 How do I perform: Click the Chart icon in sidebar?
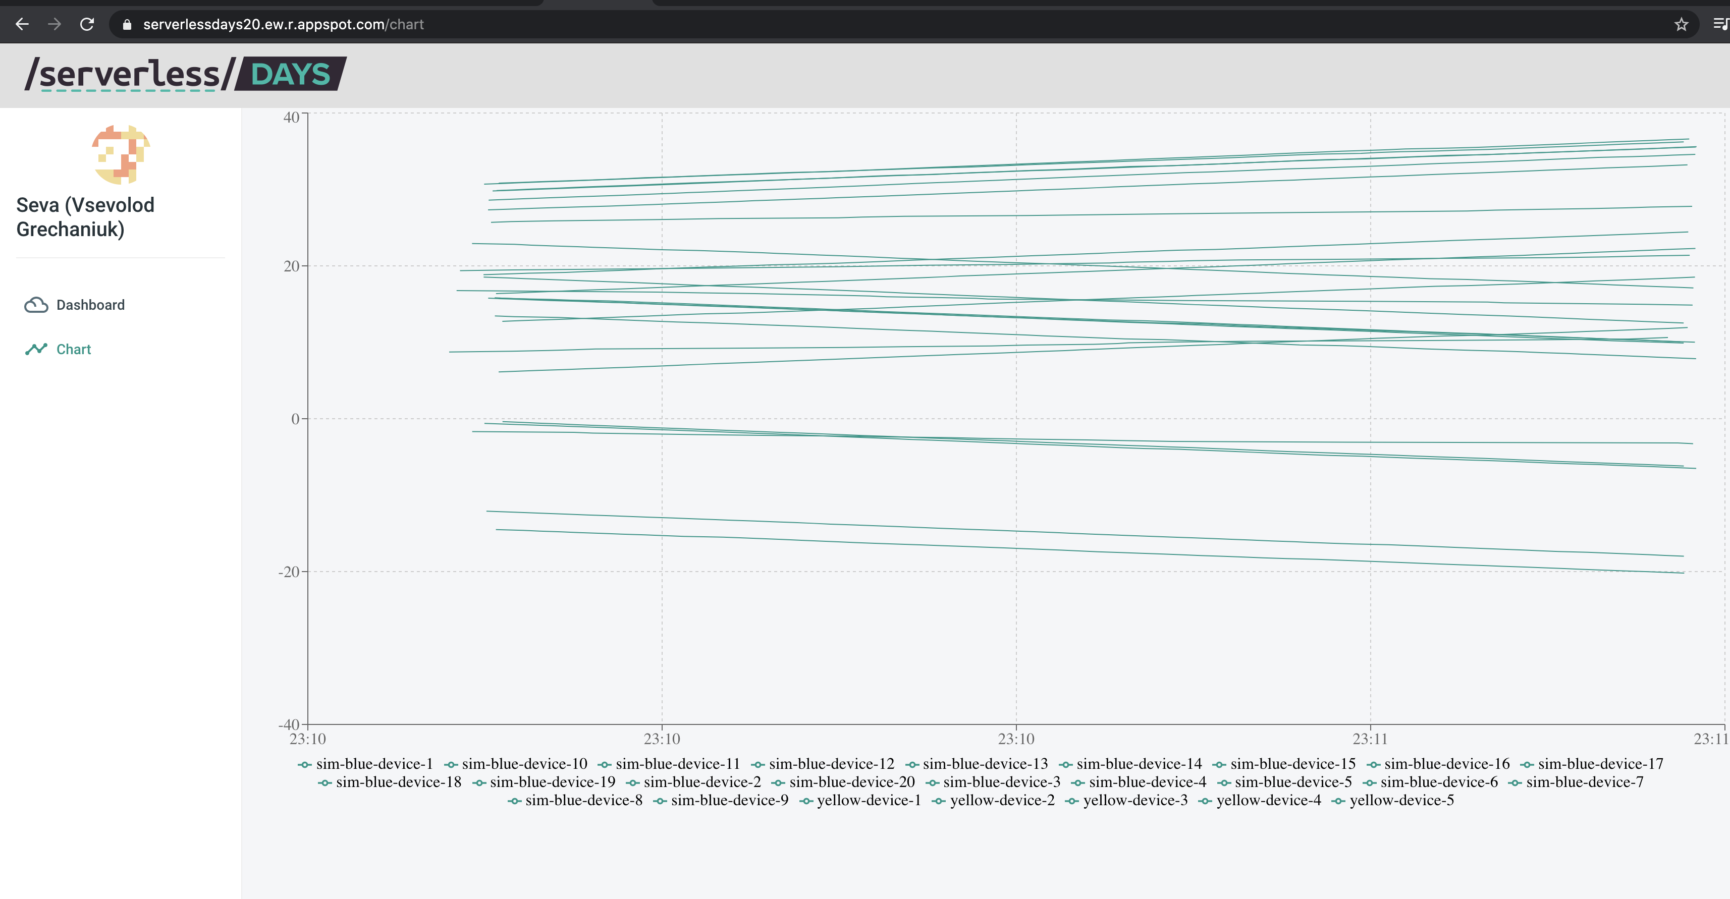[35, 349]
